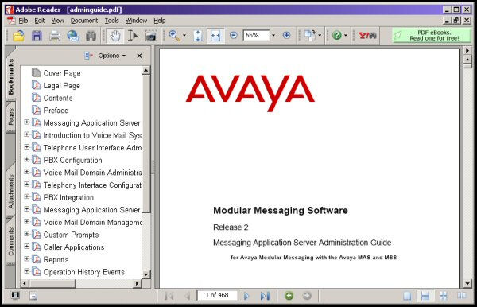The image size is (477, 307).
Task: Go to the first page
Action: pyautogui.click(x=169, y=296)
